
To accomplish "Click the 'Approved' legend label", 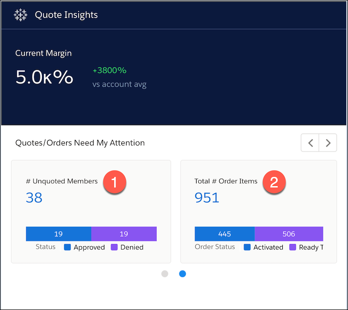I will pos(89,247).
